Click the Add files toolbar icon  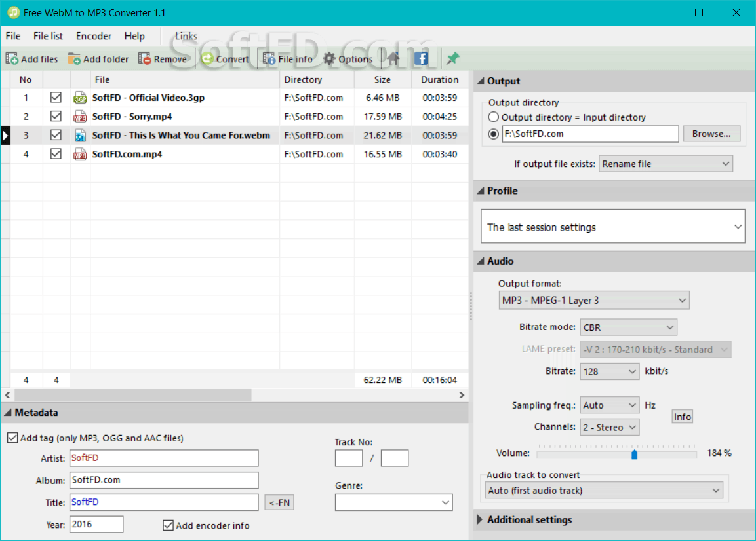[12, 59]
